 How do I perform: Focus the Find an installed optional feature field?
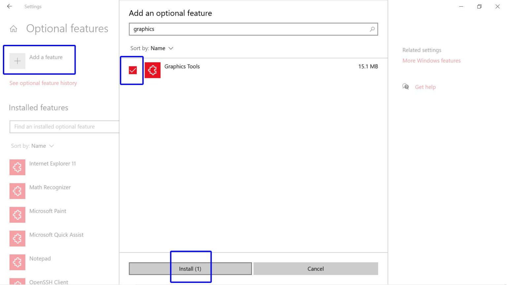click(x=64, y=127)
